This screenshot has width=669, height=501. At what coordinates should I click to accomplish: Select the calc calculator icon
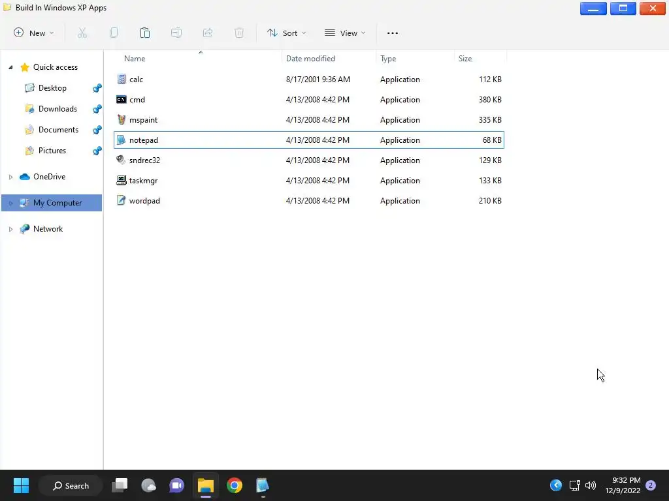(x=122, y=79)
